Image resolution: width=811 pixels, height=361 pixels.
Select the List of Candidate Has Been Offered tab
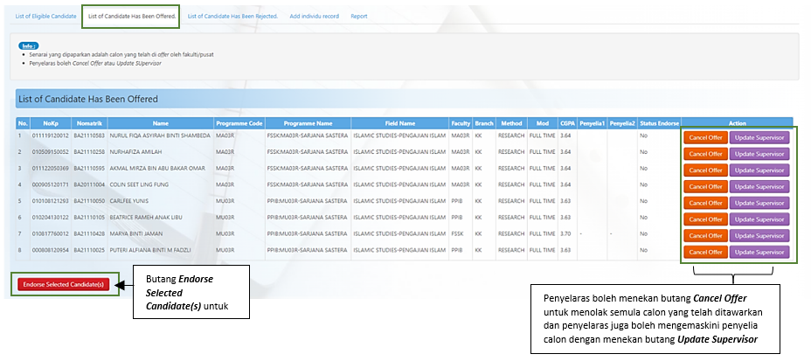coord(130,16)
